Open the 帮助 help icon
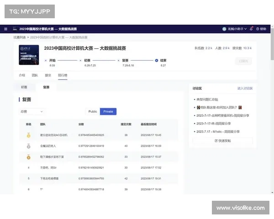The height and width of the screenshot is (219, 274). pyautogui.click(x=258, y=29)
